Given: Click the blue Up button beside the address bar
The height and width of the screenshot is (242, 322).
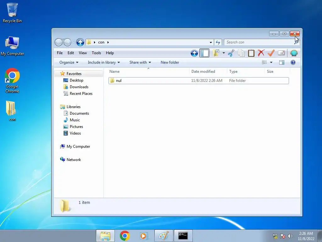Looking at the screenshot, I should 80,42.
